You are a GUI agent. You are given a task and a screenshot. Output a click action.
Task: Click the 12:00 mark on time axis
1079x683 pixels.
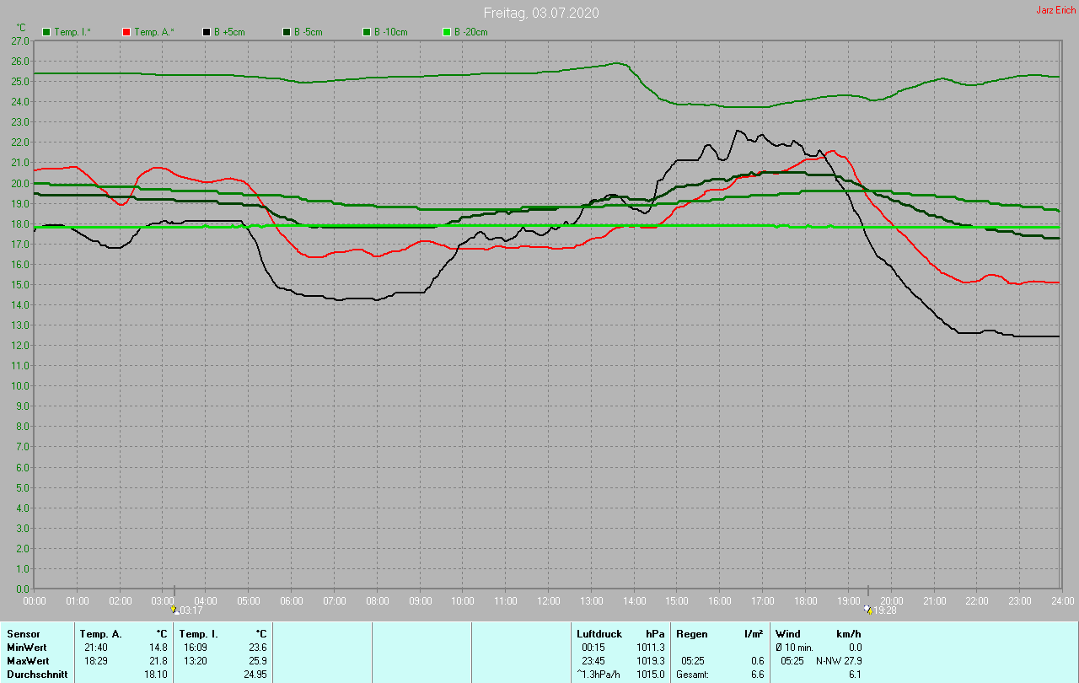[x=548, y=600]
